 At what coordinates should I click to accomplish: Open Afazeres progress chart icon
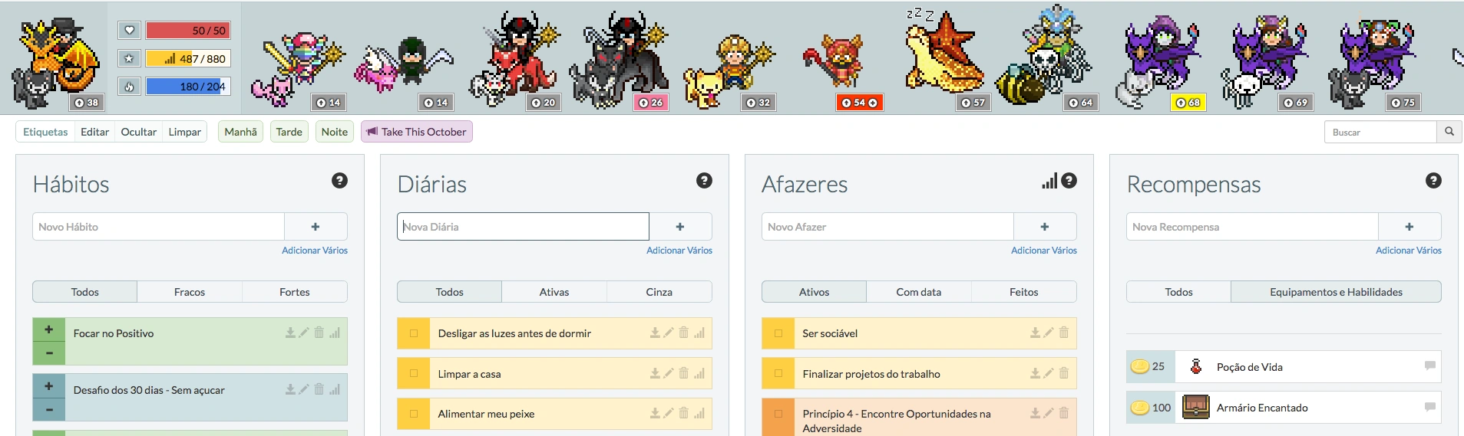1049,181
